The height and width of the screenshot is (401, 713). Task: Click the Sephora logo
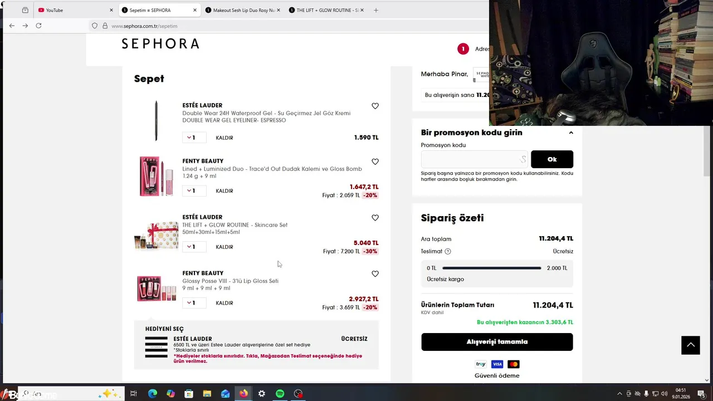click(160, 43)
